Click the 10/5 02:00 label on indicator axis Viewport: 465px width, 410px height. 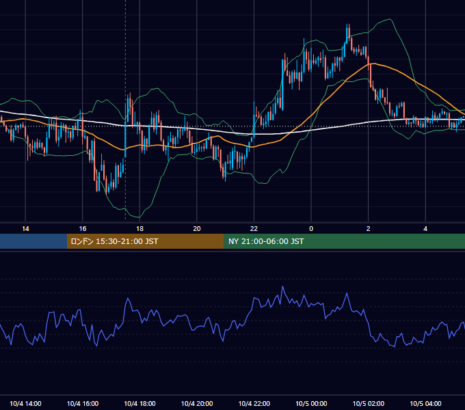[x=369, y=403]
